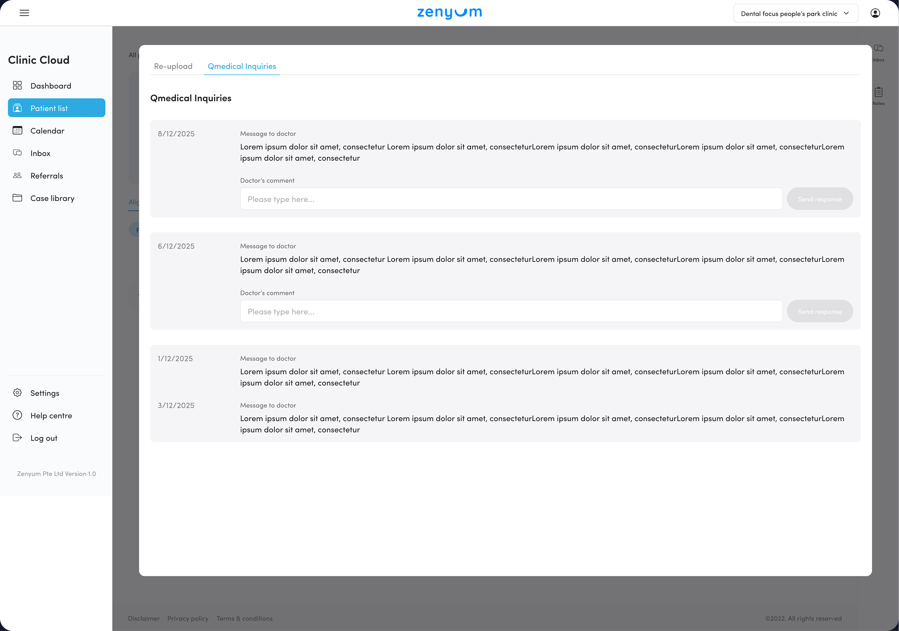Open the hamburger menu icon
Screen dimensions: 899x631
(x=24, y=13)
